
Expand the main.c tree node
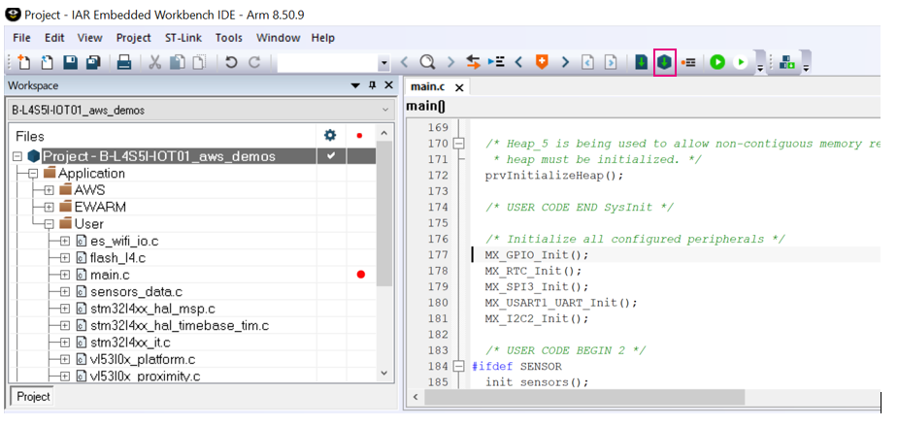click(x=65, y=275)
